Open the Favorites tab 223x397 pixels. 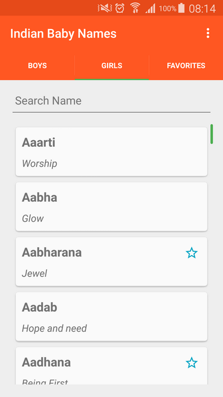click(186, 65)
